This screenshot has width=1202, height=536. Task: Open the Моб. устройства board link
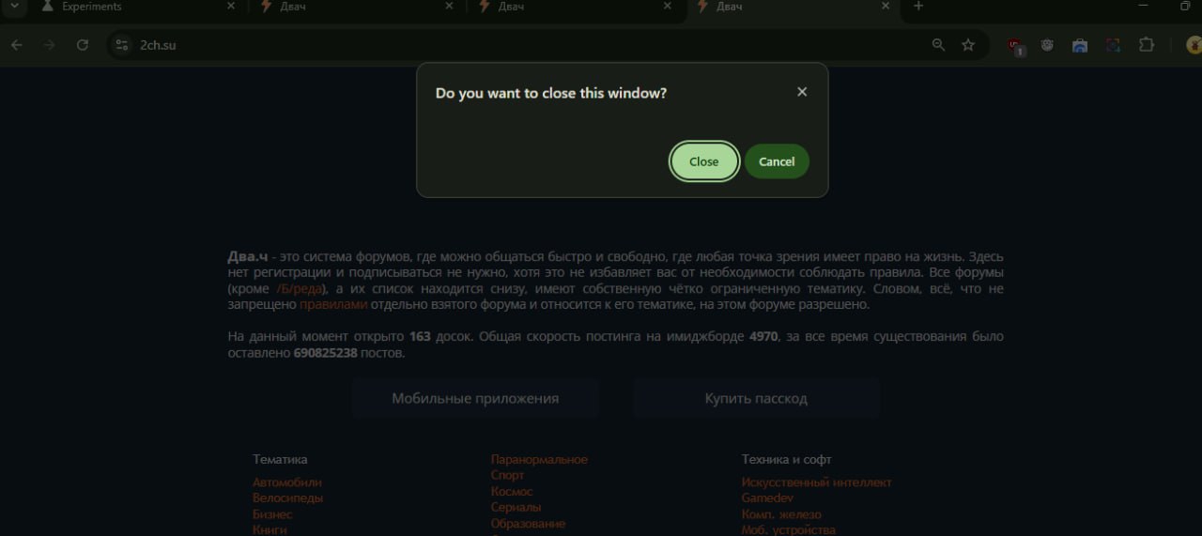(x=788, y=529)
